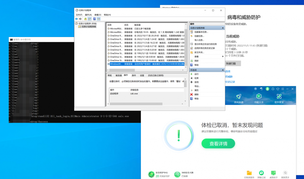Switch to the 历史记录(已禁用) tab

click(156, 76)
